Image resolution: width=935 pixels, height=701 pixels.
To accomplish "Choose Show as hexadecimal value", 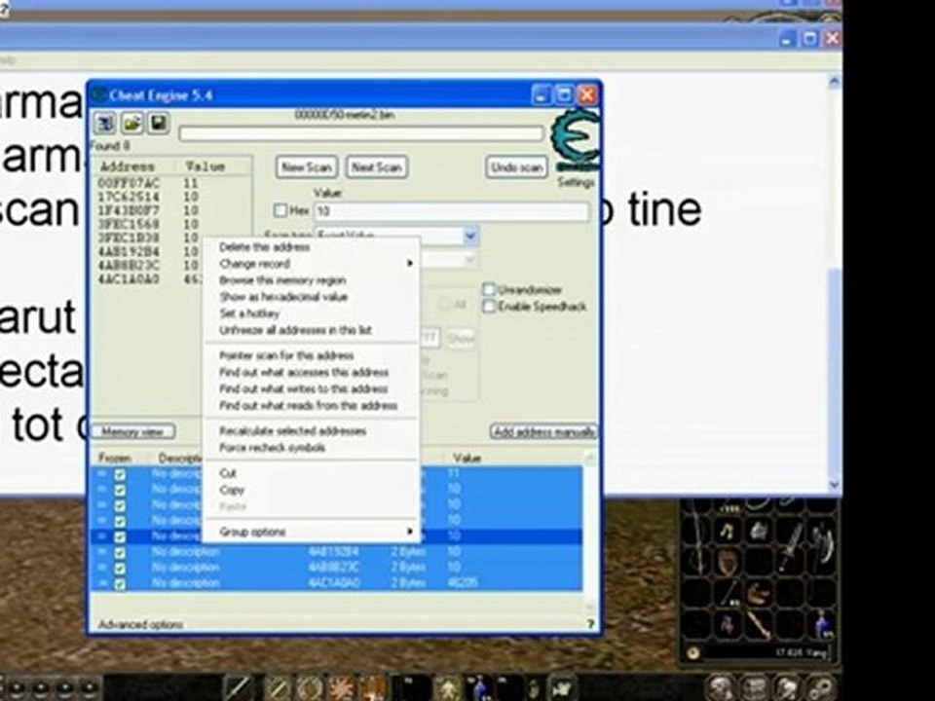I will [283, 297].
